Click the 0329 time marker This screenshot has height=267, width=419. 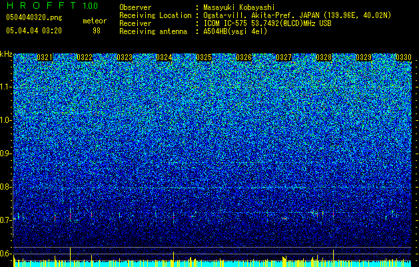[364, 57]
